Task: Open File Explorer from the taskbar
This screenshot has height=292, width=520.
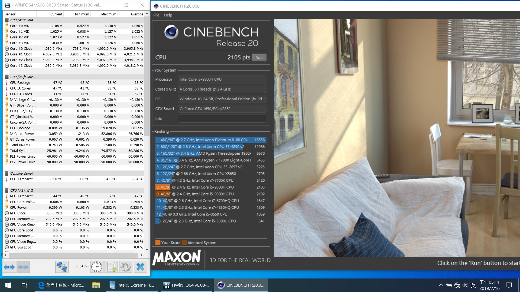Action: pyautogui.click(x=96, y=285)
